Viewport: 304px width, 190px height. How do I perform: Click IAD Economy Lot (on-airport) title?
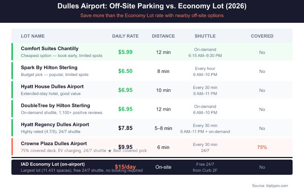53,164
